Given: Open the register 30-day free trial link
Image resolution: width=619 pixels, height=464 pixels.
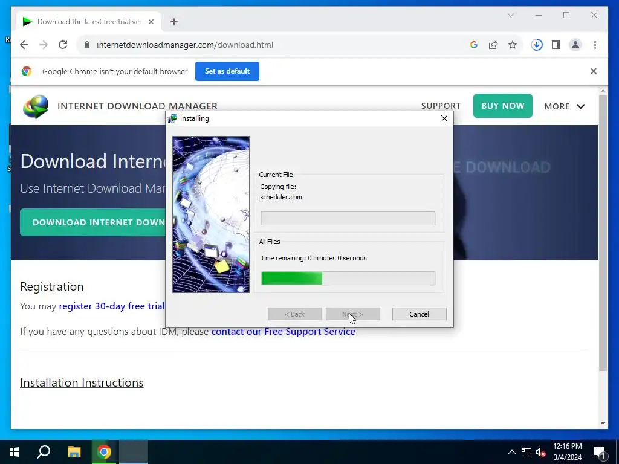Looking at the screenshot, I should click(x=112, y=306).
